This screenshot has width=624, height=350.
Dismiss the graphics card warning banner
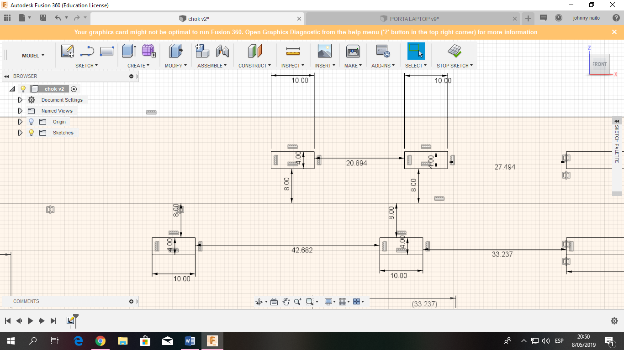[614, 32]
